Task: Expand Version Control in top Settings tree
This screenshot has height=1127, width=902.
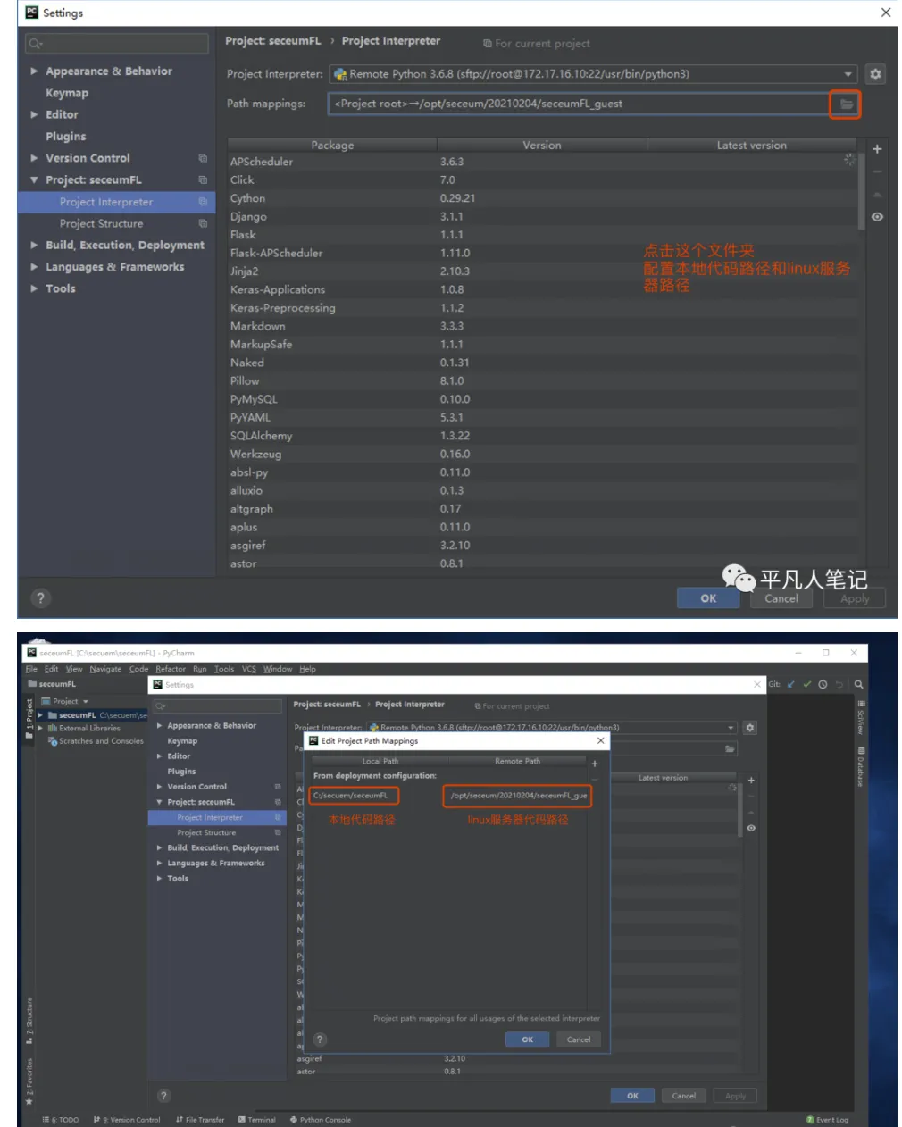Action: click(34, 158)
